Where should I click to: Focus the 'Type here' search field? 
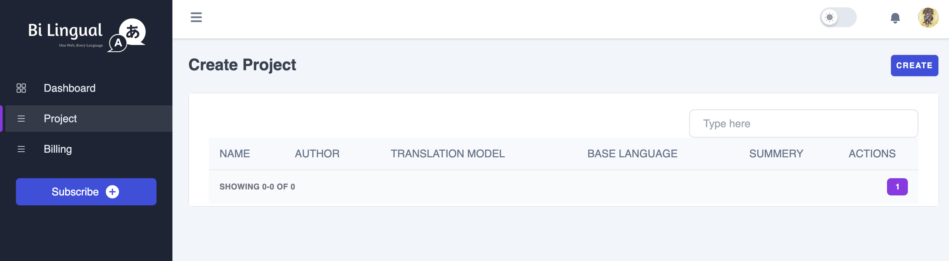803,124
